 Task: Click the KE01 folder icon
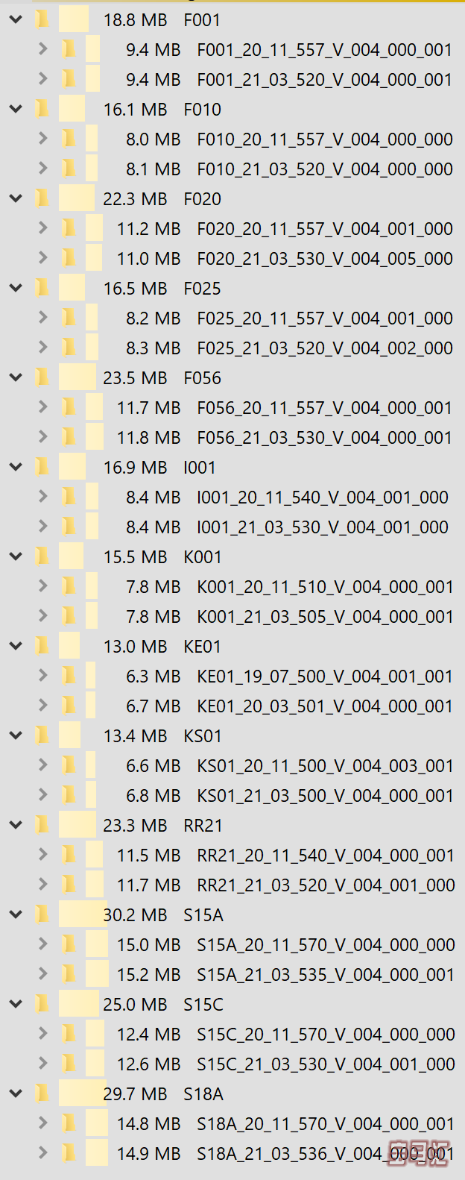tap(42, 647)
